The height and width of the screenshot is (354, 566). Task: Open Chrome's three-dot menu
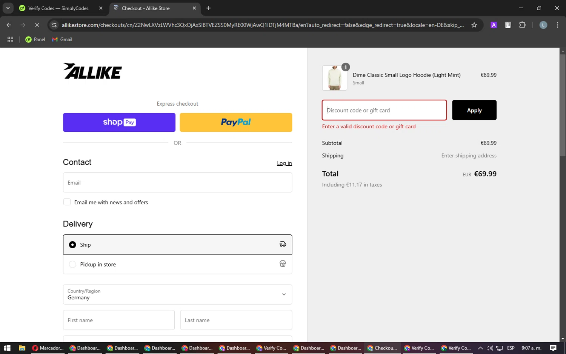(x=557, y=25)
